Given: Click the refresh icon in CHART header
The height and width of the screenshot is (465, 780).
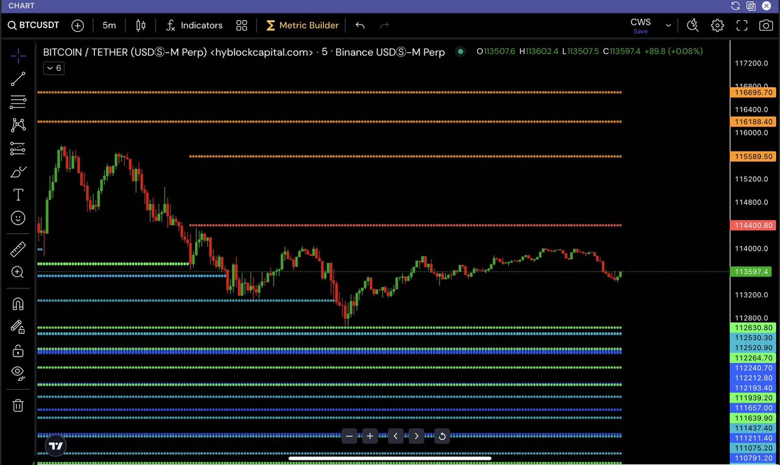Looking at the screenshot, I should [x=735, y=6].
